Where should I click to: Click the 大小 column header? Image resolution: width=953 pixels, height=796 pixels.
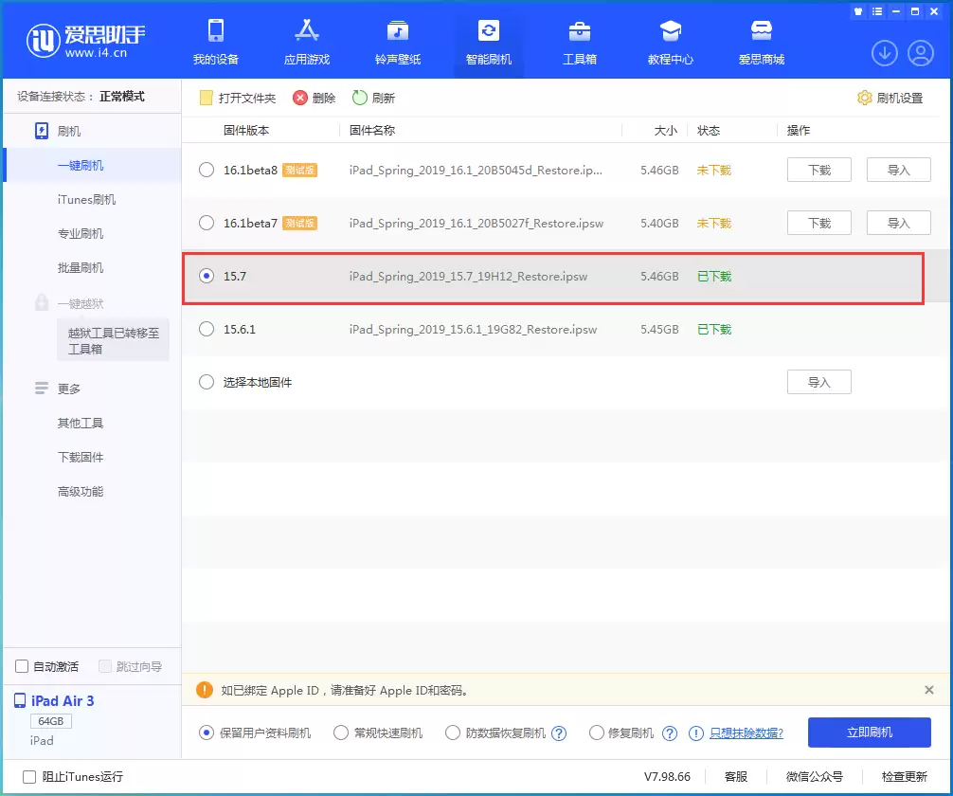point(666,130)
